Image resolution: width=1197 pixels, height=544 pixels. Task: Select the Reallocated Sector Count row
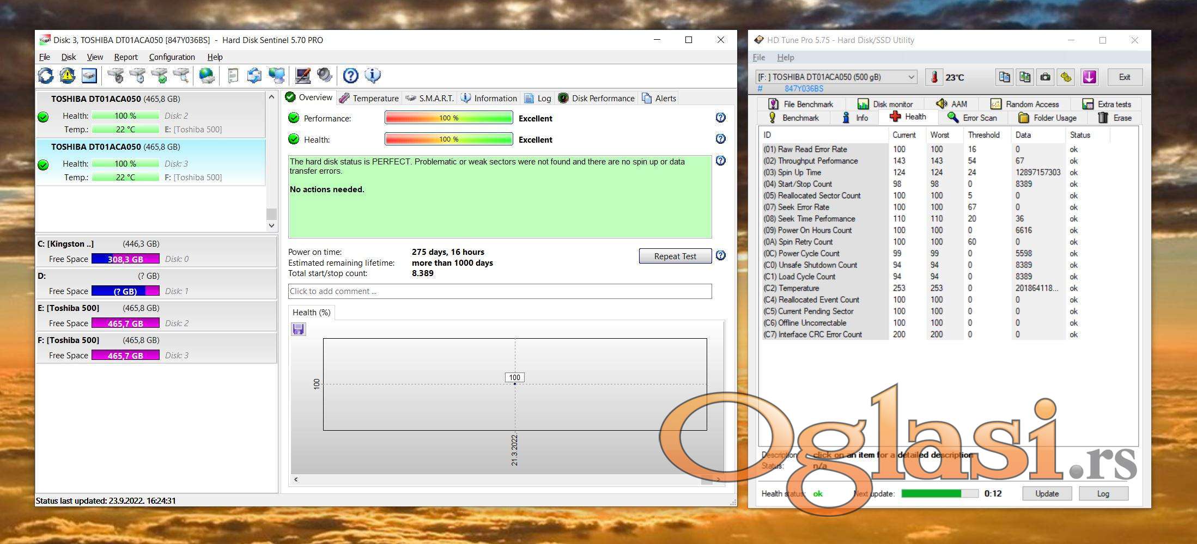click(x=819, y=195)
